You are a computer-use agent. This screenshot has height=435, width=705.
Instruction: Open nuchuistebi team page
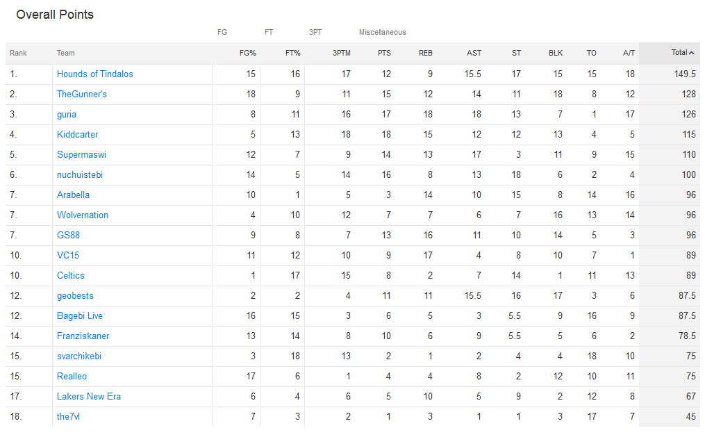click(x=80, y=174)
